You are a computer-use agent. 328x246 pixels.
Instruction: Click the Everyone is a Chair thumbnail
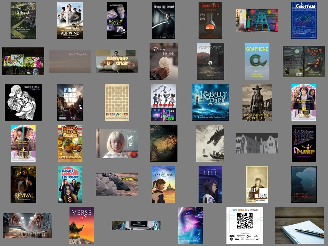117,61
